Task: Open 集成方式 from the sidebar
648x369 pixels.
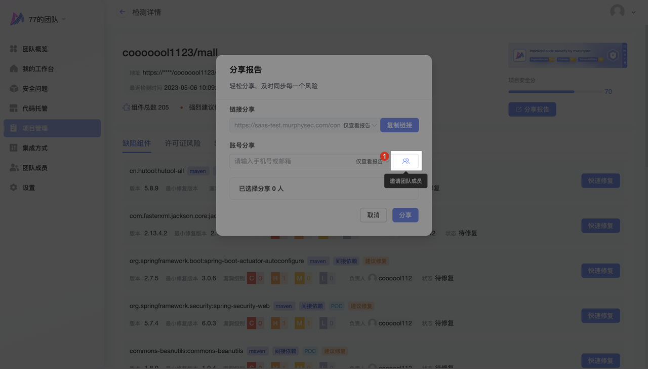Action: (34, 148)
